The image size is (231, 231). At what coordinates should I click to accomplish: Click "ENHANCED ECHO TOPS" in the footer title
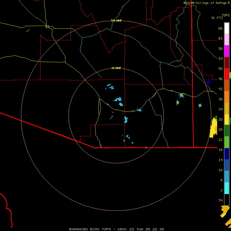tap(90, 229)
